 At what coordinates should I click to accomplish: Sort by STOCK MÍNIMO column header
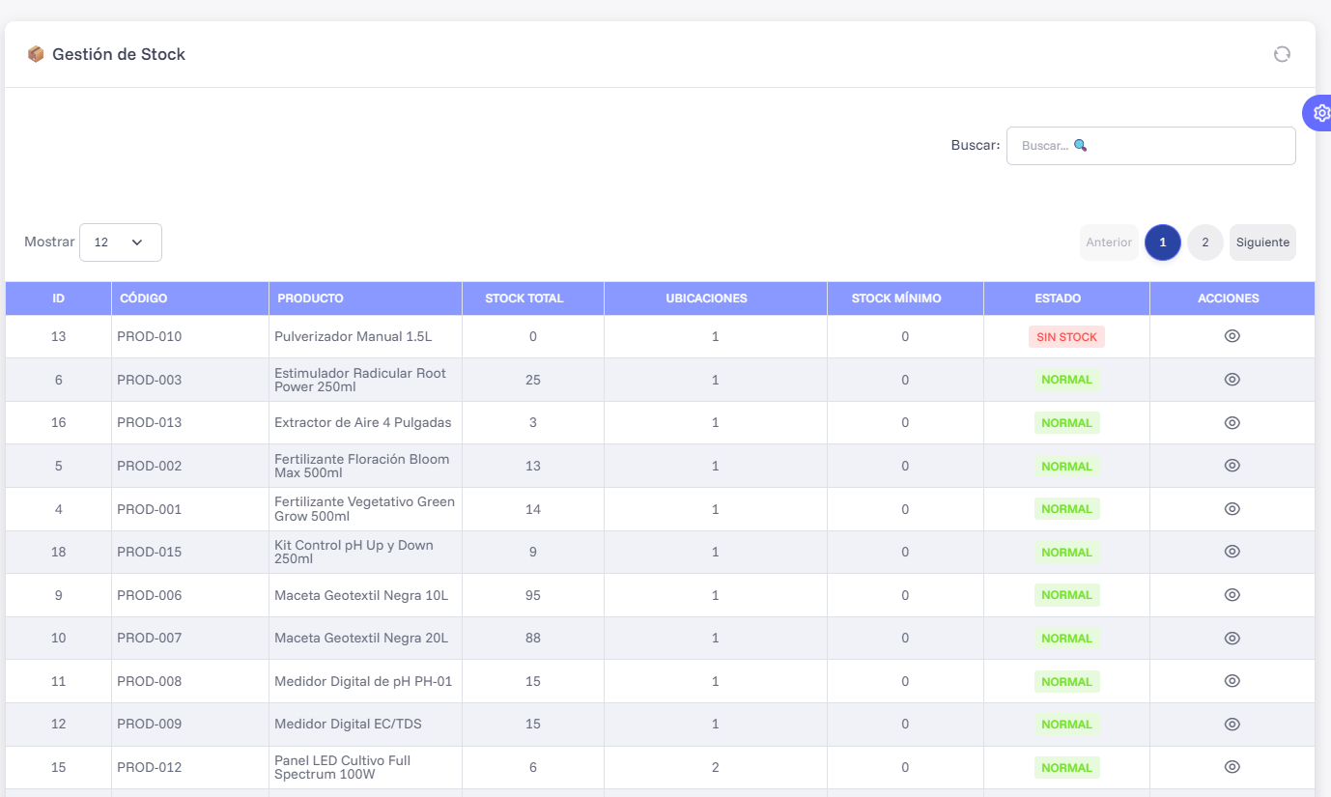click(x=906, y=299)
